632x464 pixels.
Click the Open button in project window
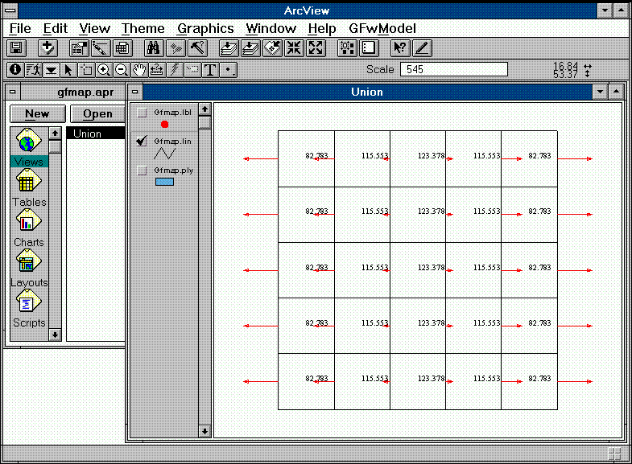click(97, 114)
